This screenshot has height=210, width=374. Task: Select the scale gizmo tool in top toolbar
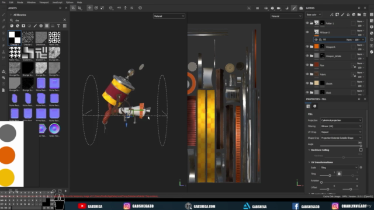[x=102, y=8]
